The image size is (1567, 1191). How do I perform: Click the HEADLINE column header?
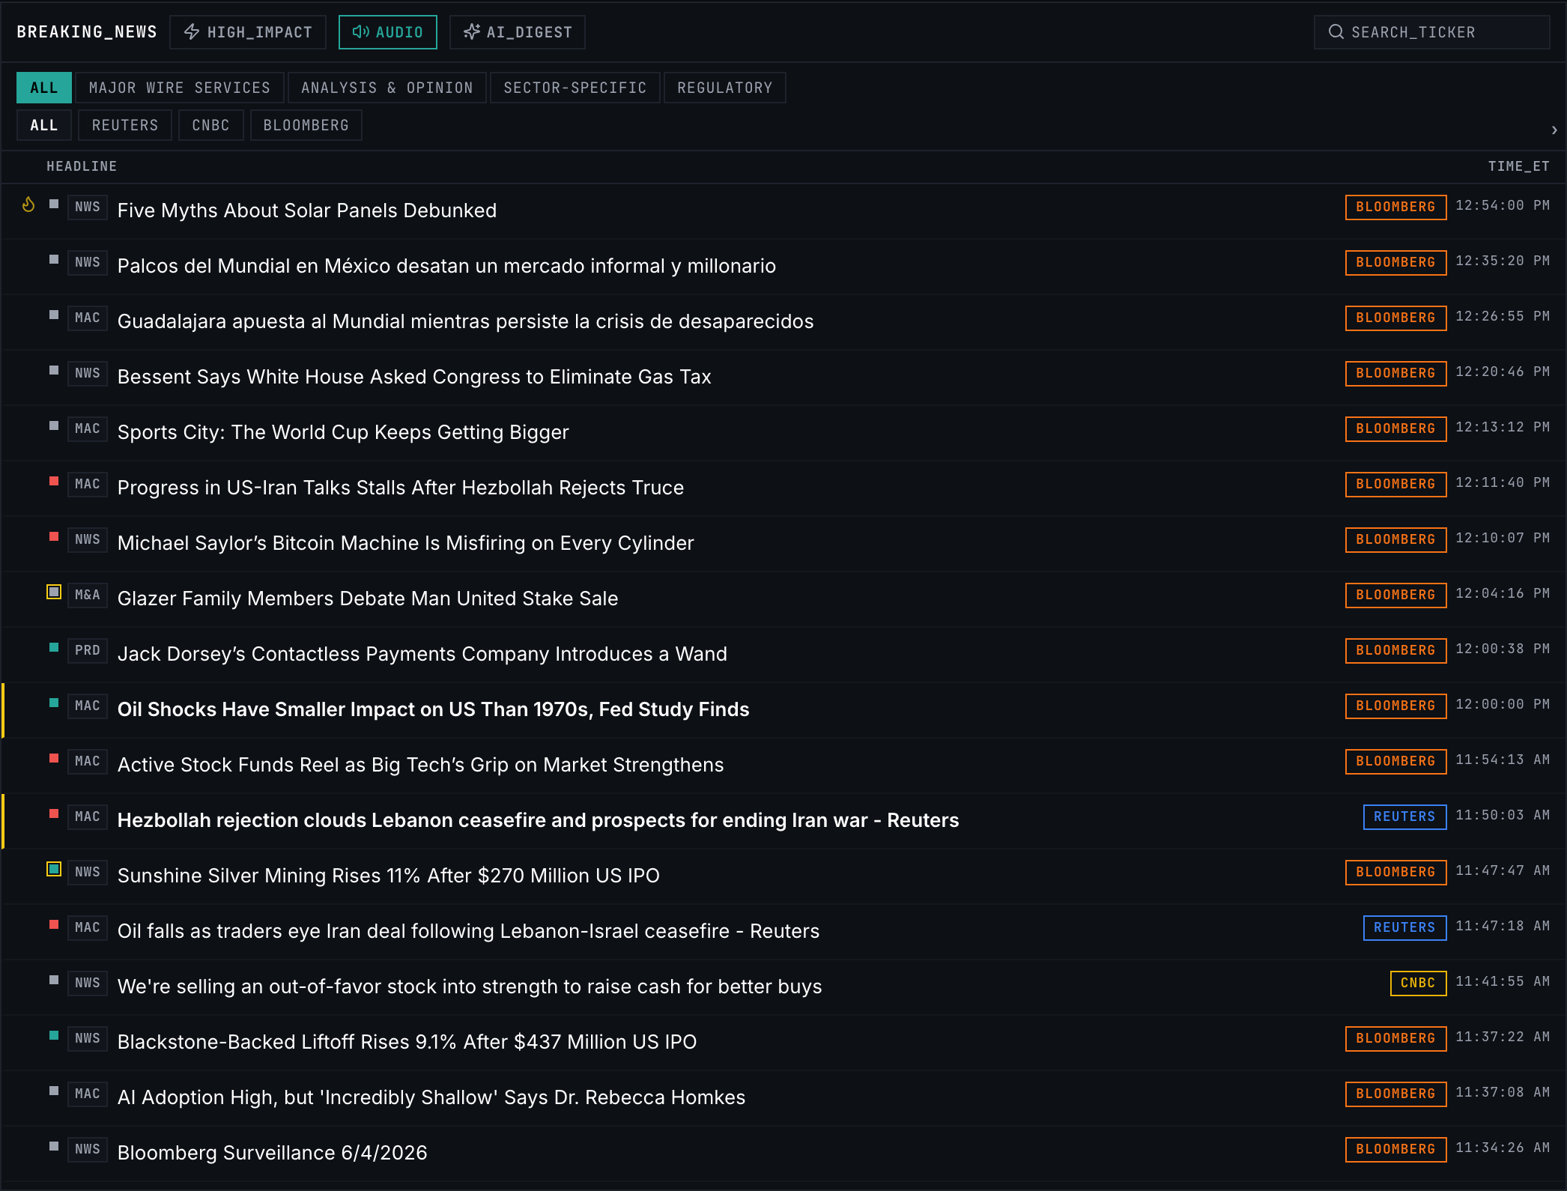click(82, 166)
